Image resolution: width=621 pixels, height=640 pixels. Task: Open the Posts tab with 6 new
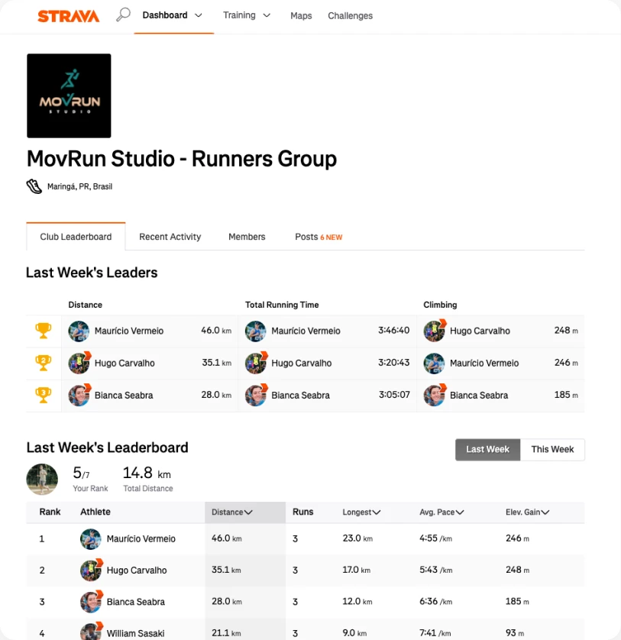318,237
